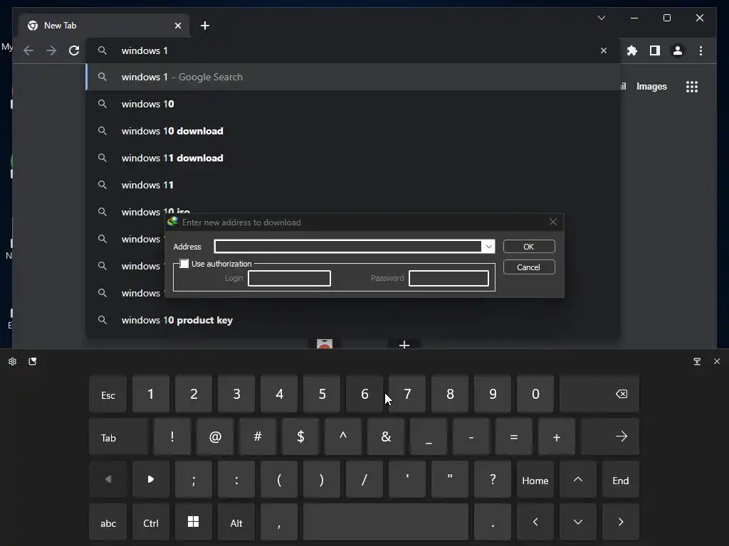Tap the number 0 key
Image resolution: width=729 pixels, height=546 pixels.
(x=535, y=394)
